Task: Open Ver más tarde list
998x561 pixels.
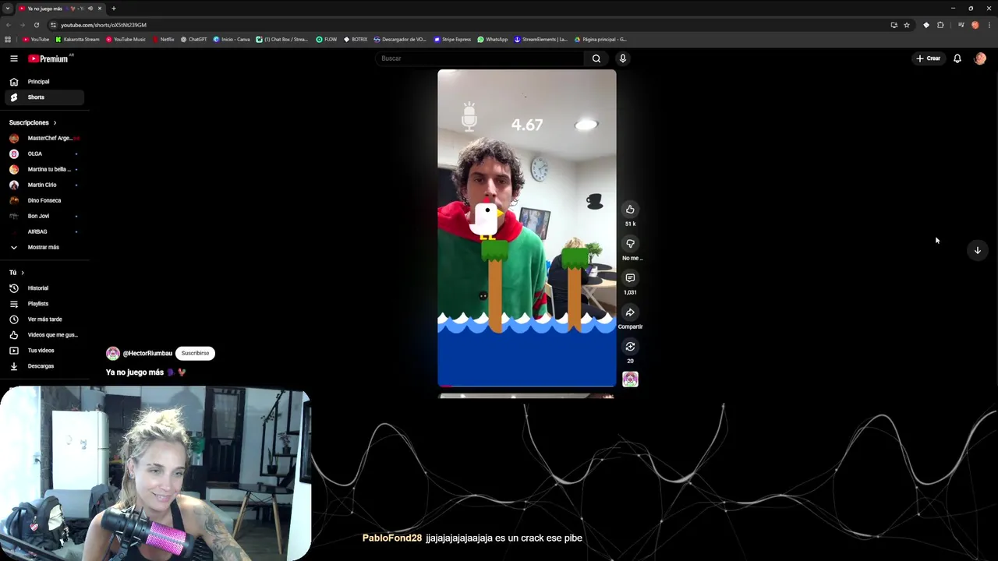Action: pyautogui.click(x=43, y=319)
